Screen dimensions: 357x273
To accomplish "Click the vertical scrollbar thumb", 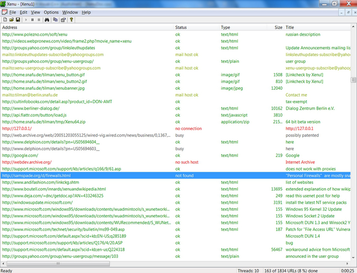I will click(x=353, y=80).
